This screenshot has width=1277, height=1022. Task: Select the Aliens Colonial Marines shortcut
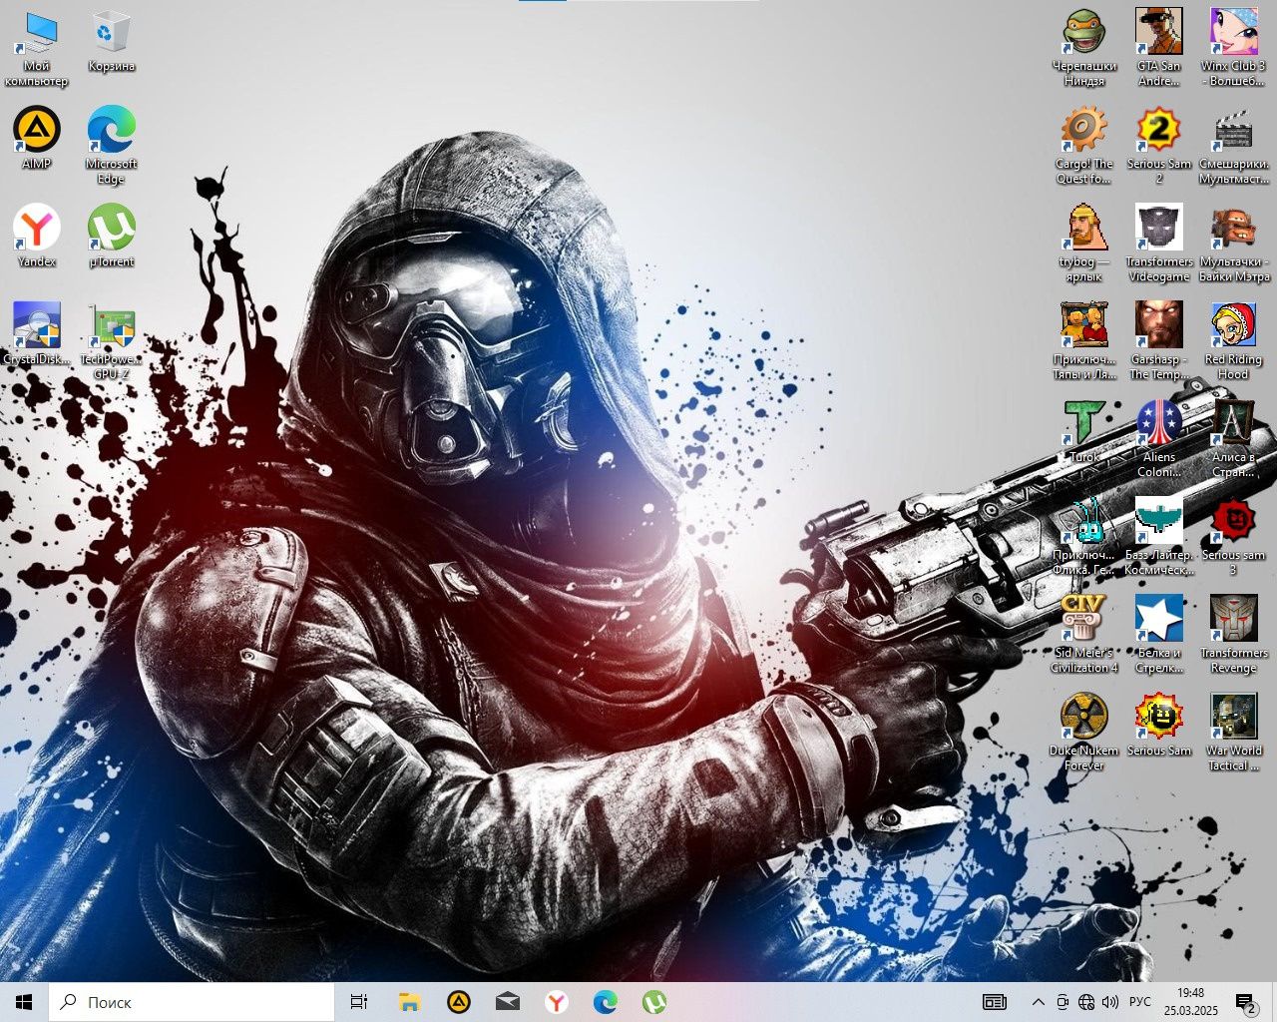(1158, 440)
